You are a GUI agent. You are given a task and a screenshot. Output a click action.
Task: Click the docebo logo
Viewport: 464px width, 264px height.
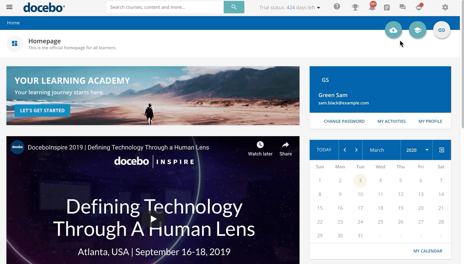click(44, 7)
